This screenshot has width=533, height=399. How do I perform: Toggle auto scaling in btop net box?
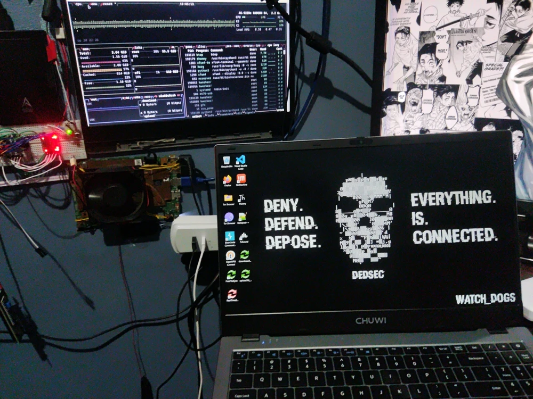[136, 97]
